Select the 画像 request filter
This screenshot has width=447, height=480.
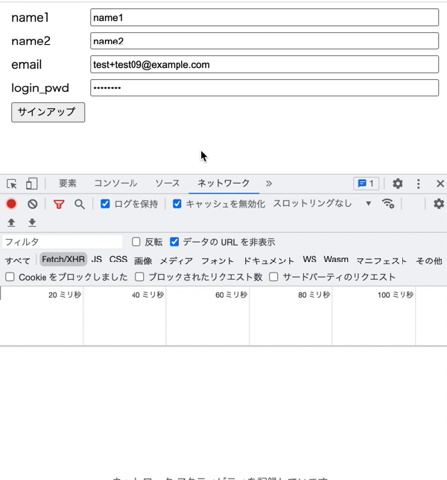143,261
